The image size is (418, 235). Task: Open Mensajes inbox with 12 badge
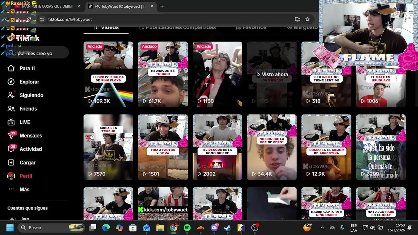click(31, 135)
